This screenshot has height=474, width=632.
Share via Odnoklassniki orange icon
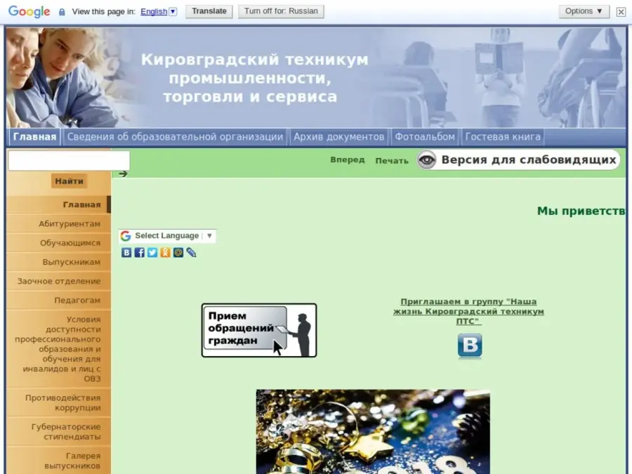tap(165, 253)
